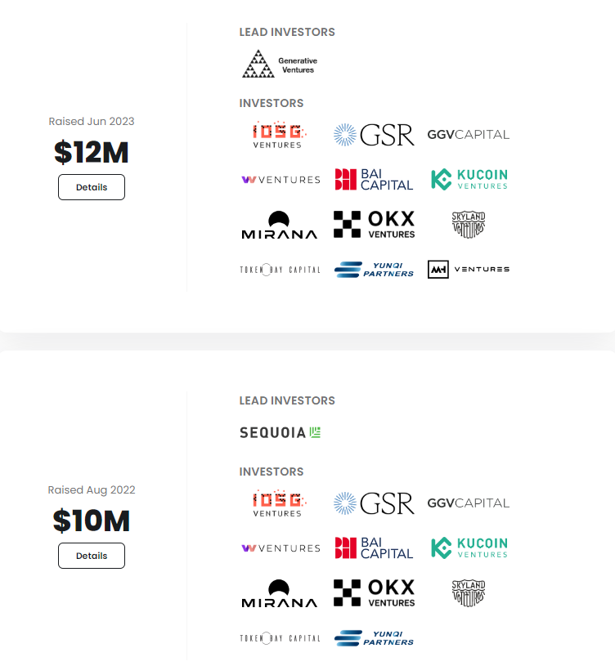Select Skyland Ventures logo in Jun 2023 round
The image size is (615, 666).
pyautogui.click(x=469, y=224)
